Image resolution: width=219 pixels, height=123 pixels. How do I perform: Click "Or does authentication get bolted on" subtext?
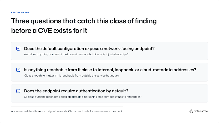pyautogui.click(x=83, y=97)
